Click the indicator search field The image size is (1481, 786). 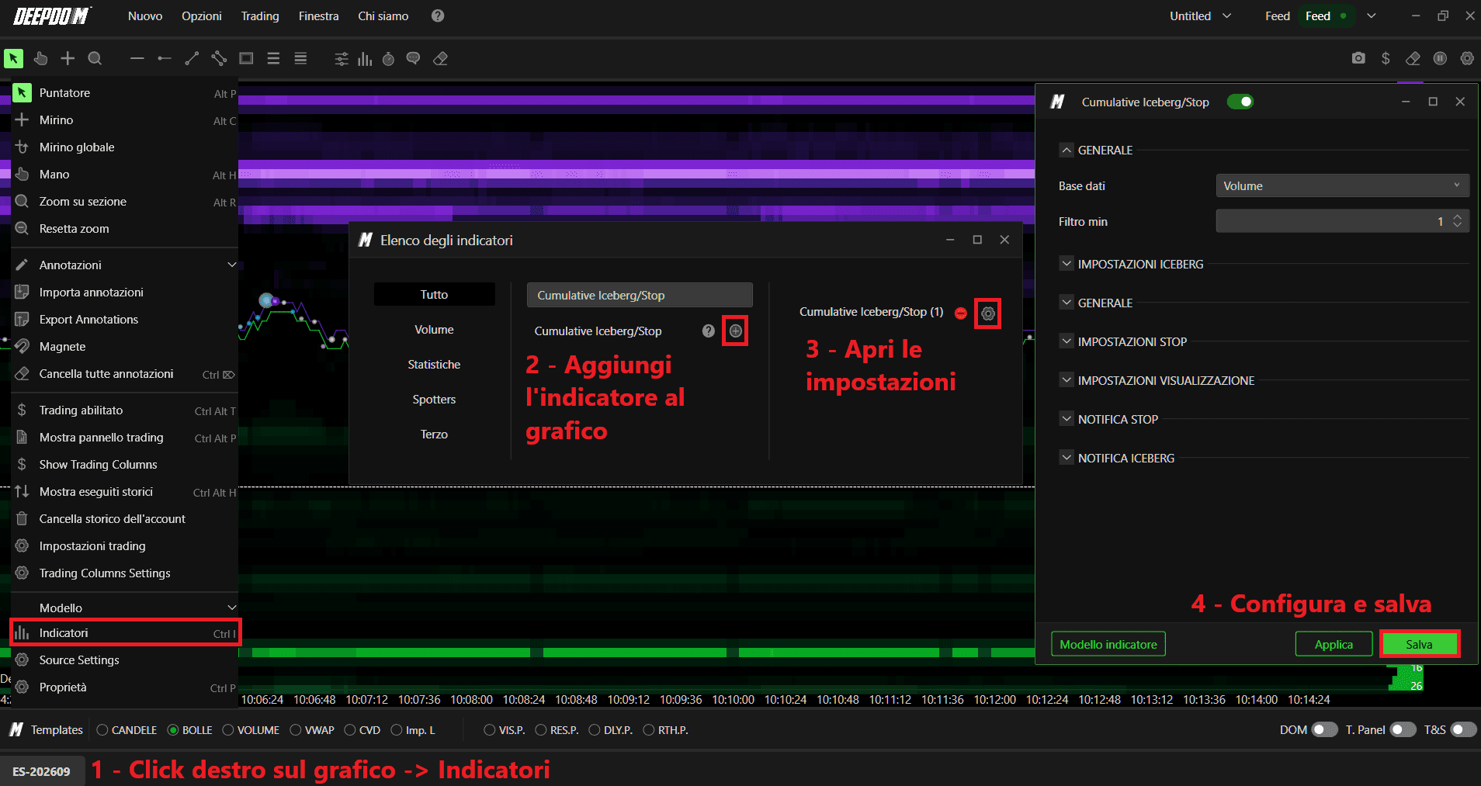[x=640, y=295]
